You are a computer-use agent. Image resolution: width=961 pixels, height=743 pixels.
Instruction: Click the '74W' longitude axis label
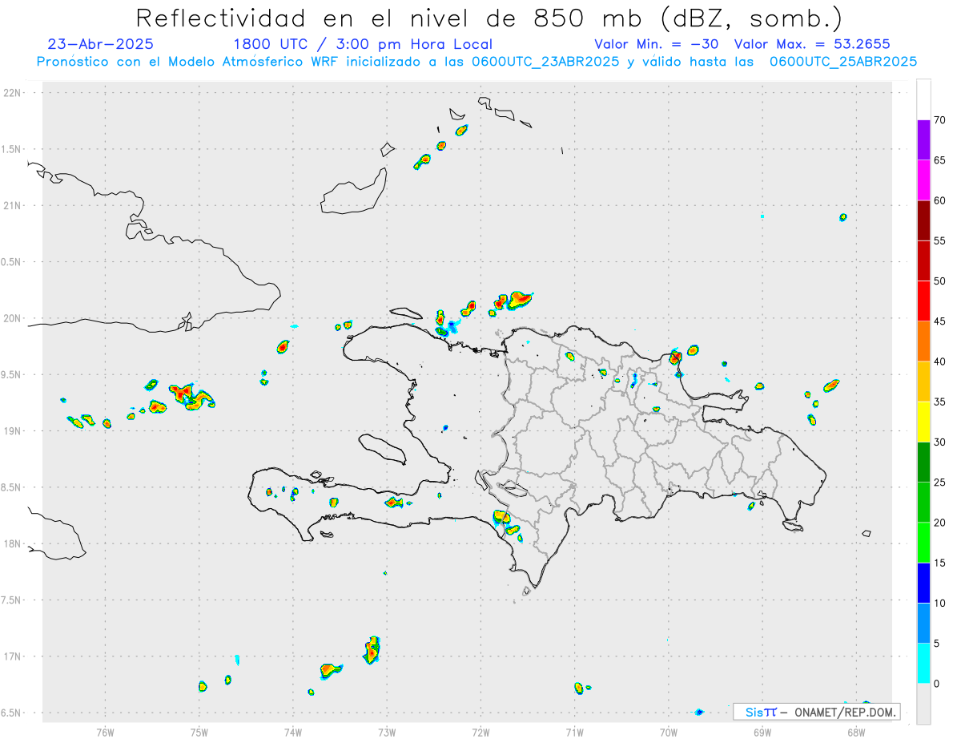pos(293,731)
